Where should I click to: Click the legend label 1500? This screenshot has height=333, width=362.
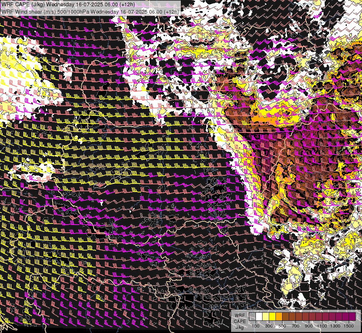(349, 326)
